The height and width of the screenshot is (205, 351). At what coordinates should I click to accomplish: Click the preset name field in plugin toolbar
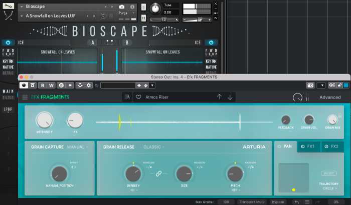click(118, 85)
